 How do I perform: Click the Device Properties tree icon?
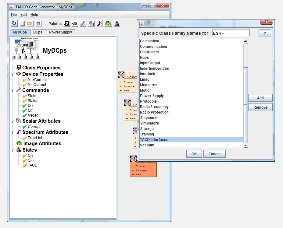click(x=19, y=74)
